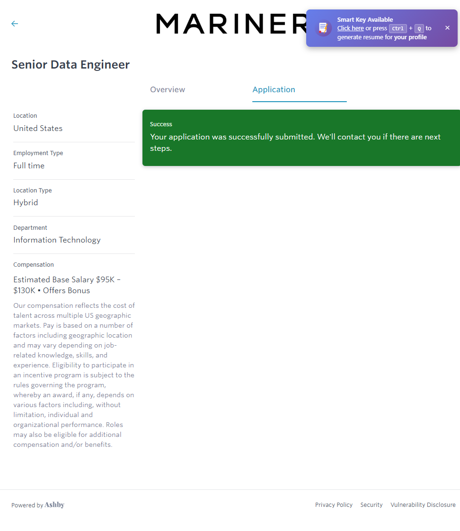Click the "Click here" resume link
This screenshot has width=460, height=531.
coord(350,28)
